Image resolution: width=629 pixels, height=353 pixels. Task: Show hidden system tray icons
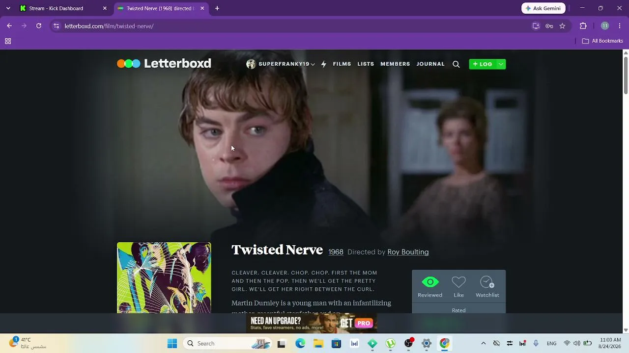tap(483, 343)
